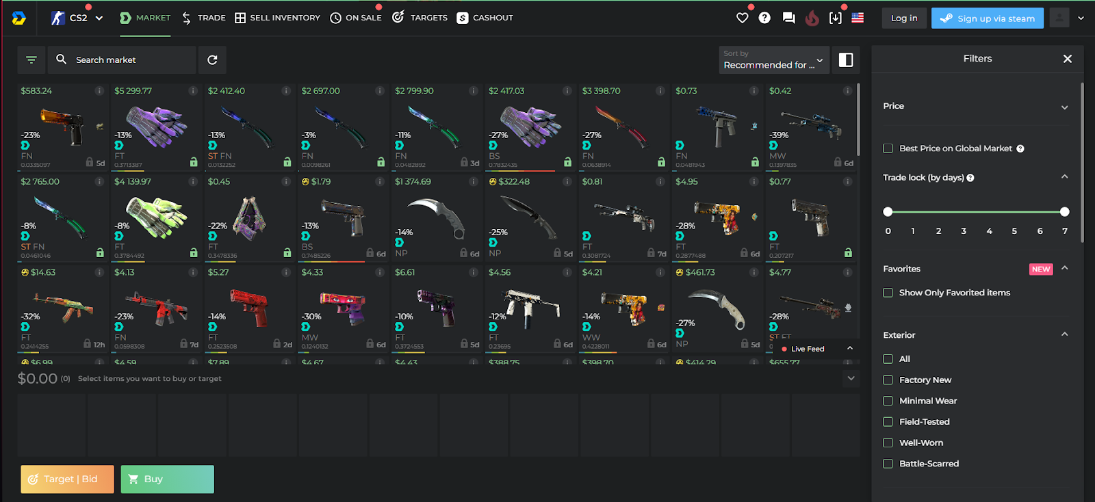Focus the Search market field
Viewport: 1095px width, 502px height.
coord(122,60)
